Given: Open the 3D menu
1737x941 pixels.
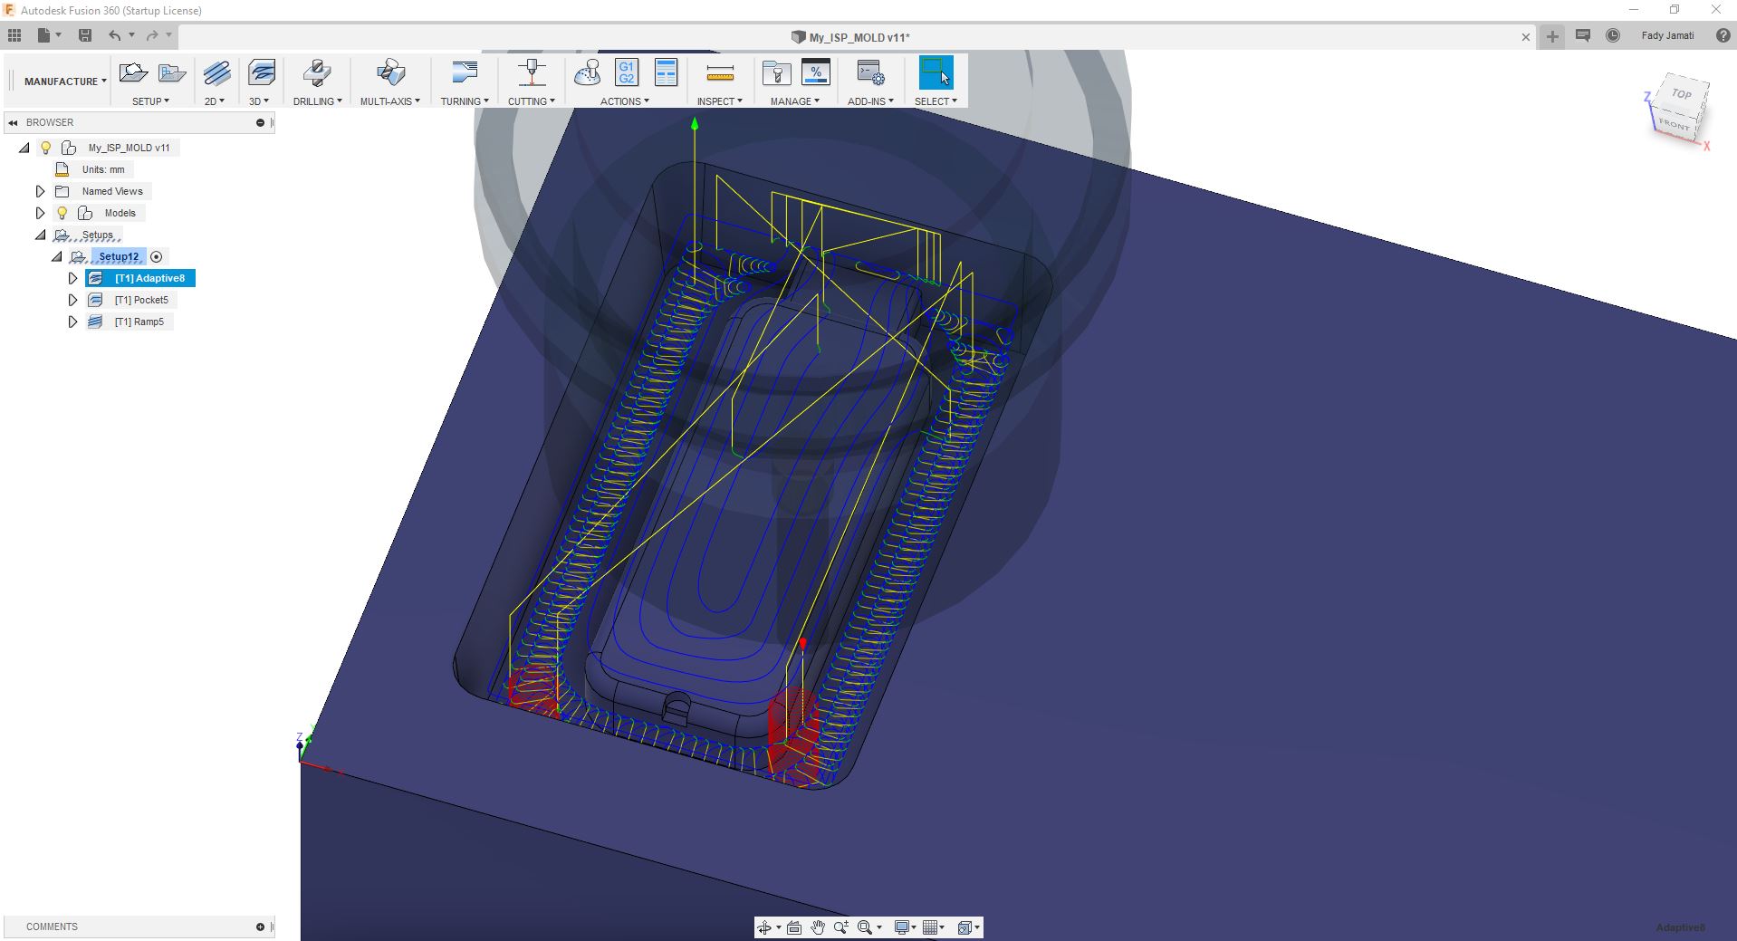Looking at the screenshot, I should pyautogui.click(x=259, y=101).
